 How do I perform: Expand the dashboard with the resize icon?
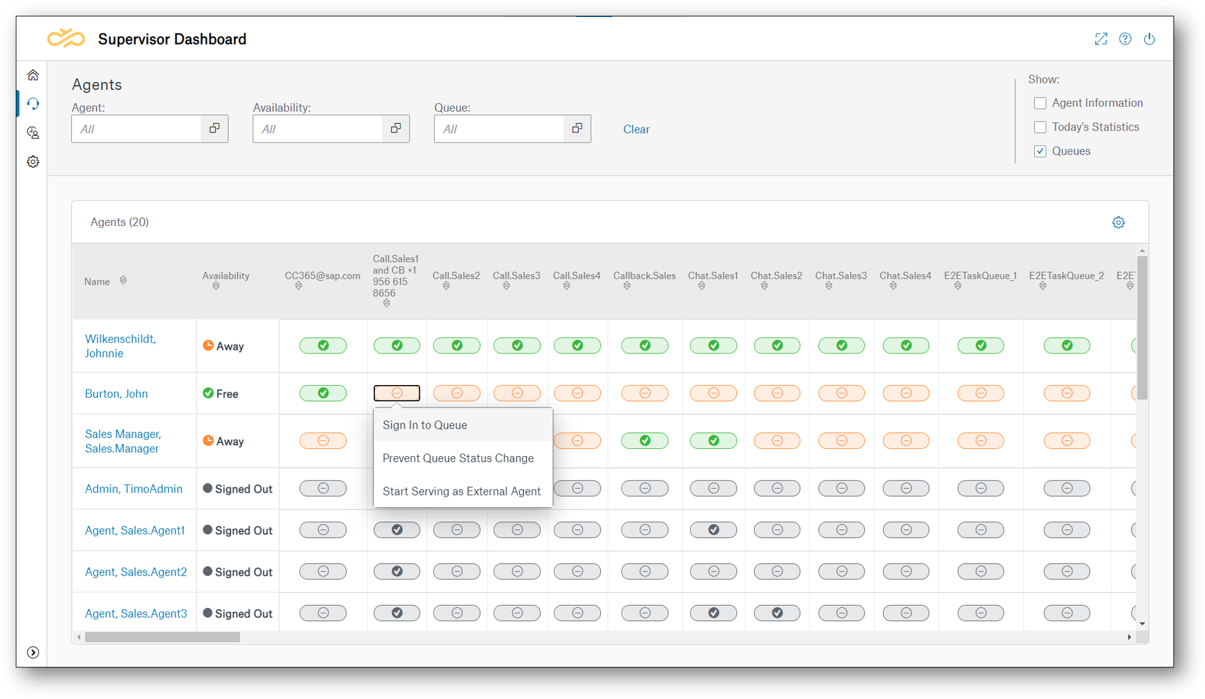(x=1101, y=38)
